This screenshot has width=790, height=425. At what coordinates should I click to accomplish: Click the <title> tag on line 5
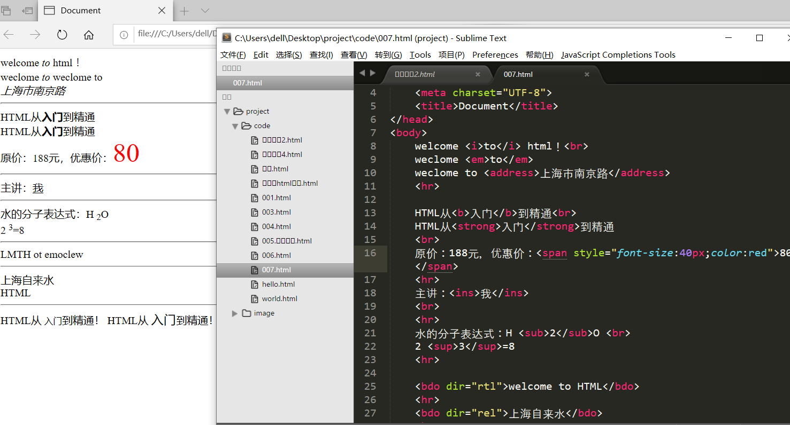pyautogui.click(x=437, y=106)
